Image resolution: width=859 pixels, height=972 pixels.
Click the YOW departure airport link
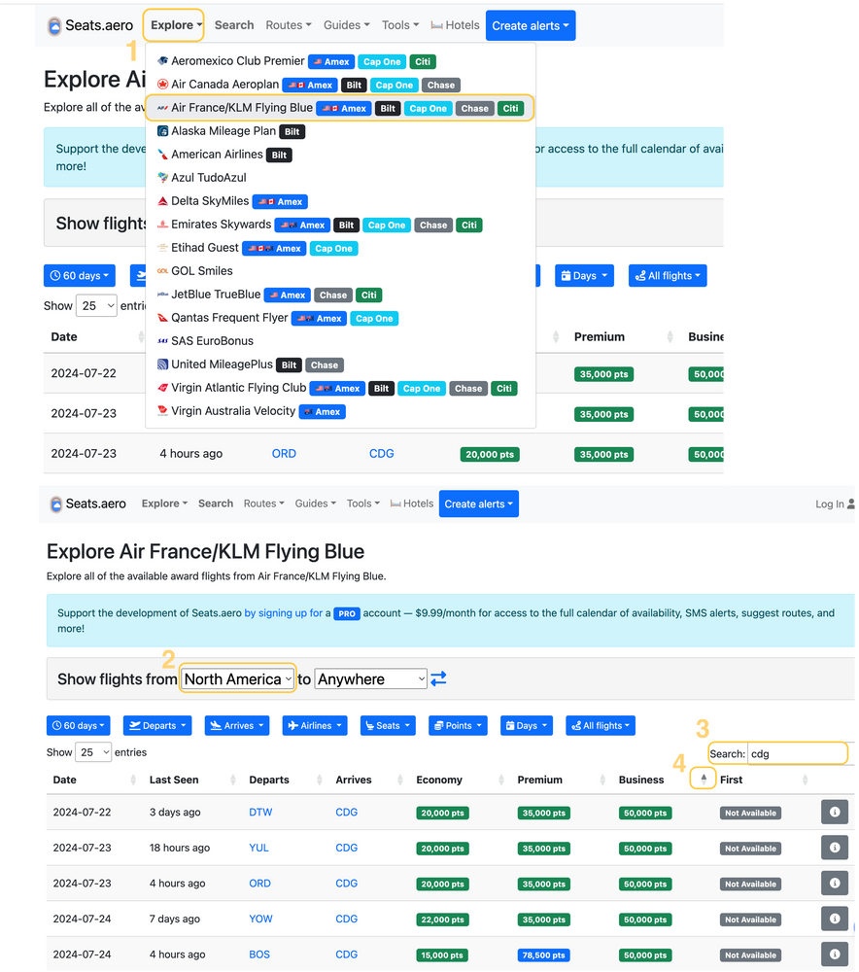tap(261, 919)
